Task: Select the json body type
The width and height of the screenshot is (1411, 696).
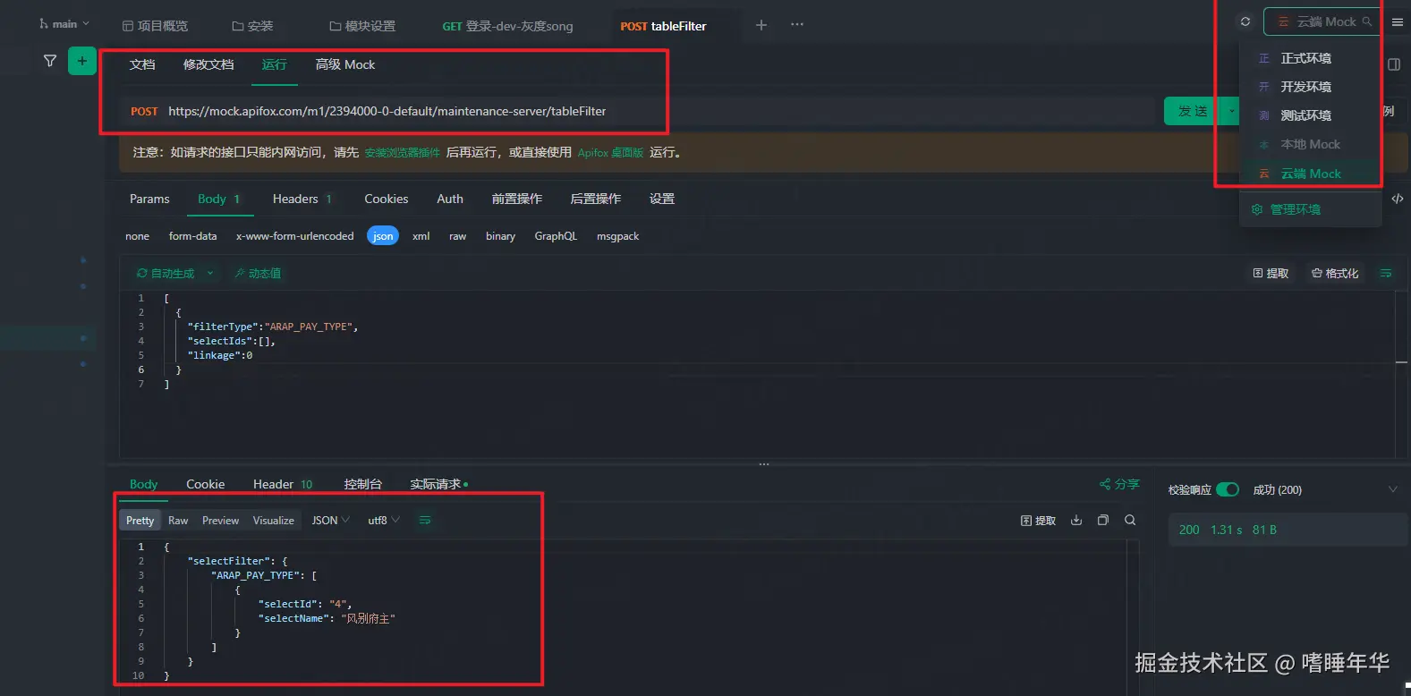Action: pos(383,236)
